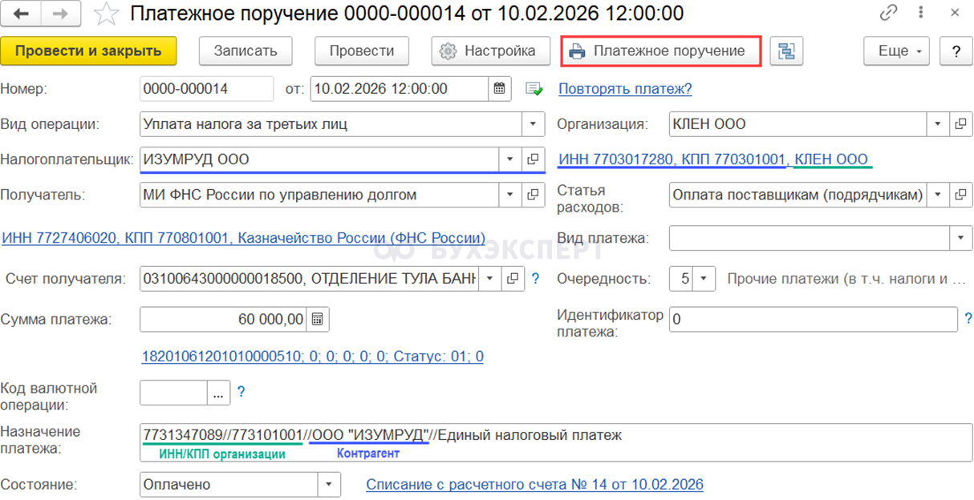Click Провести и закрыть button
The height and width of the screenshot is (500, 974).
click(x=88, y=51)
